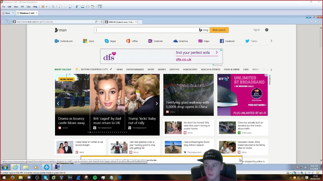Click the Sign in link
Image resolution: width=323 pixels, height=181 pixels.
pos(256,30)
